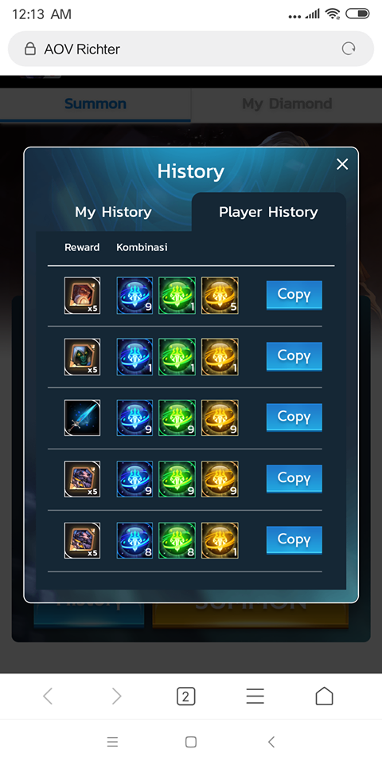Click the blue orb in the first row
The width and height of the screenshot is (382, 765).
[134, 295]
